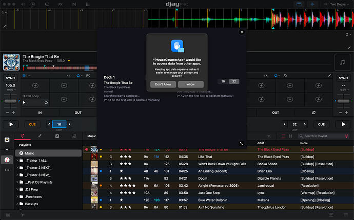
Task: Toggle SYNC on deck 2
Action: [x=343, y=78]
